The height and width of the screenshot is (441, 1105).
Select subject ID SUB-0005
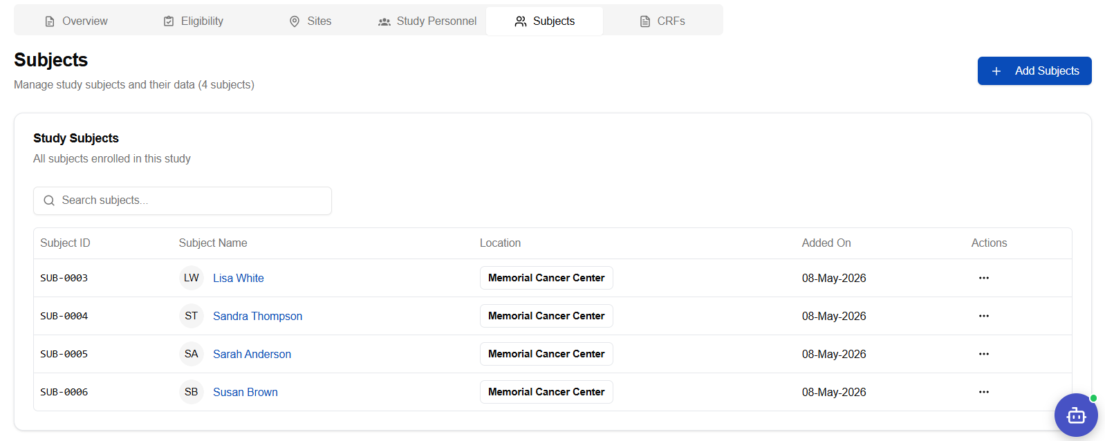click(x=64, y=354)
